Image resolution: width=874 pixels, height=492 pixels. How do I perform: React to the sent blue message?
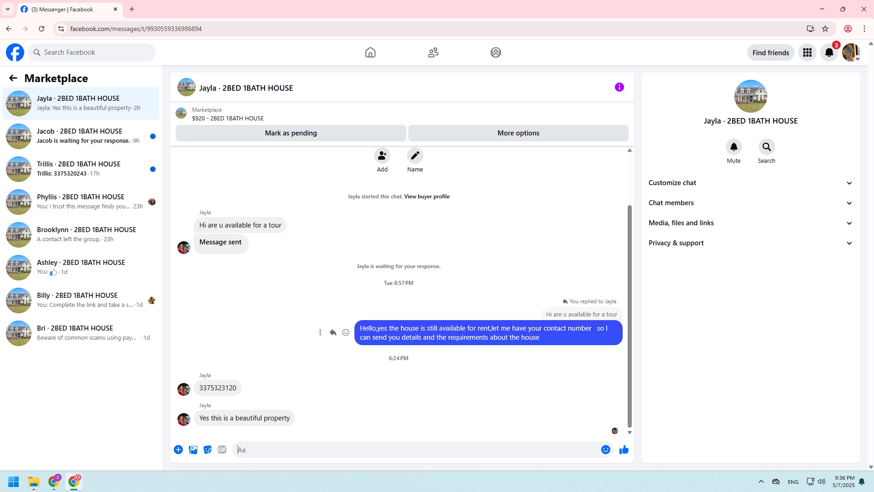[x=346, y=332]
